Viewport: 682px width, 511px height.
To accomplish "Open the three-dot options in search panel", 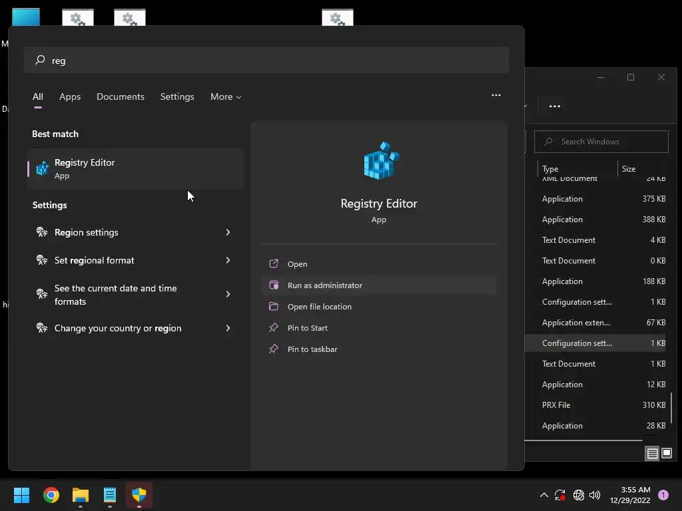I will (496, 95).
